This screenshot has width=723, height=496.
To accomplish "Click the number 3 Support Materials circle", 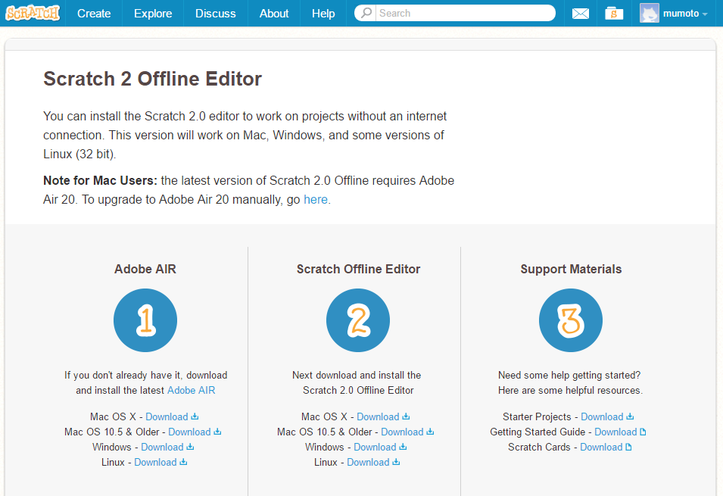I will click(570, 320).
